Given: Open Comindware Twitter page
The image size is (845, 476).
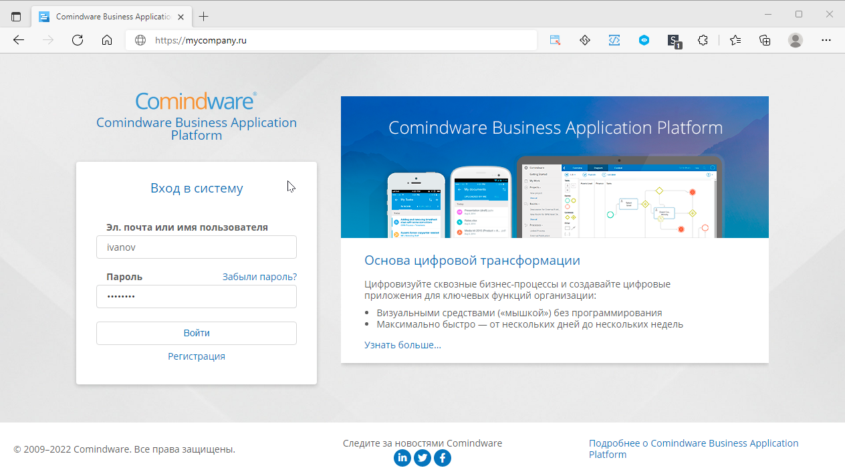Looking at the screenshot, I should pos(422,457).
